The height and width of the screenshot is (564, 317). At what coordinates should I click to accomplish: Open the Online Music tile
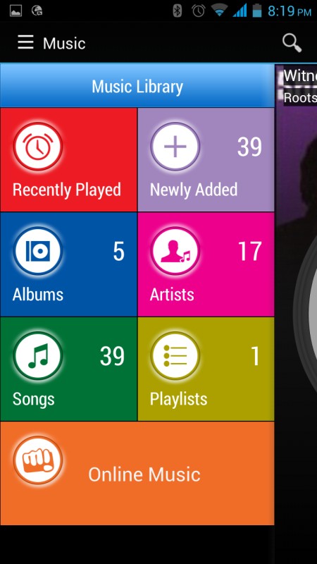click(137, 473)
